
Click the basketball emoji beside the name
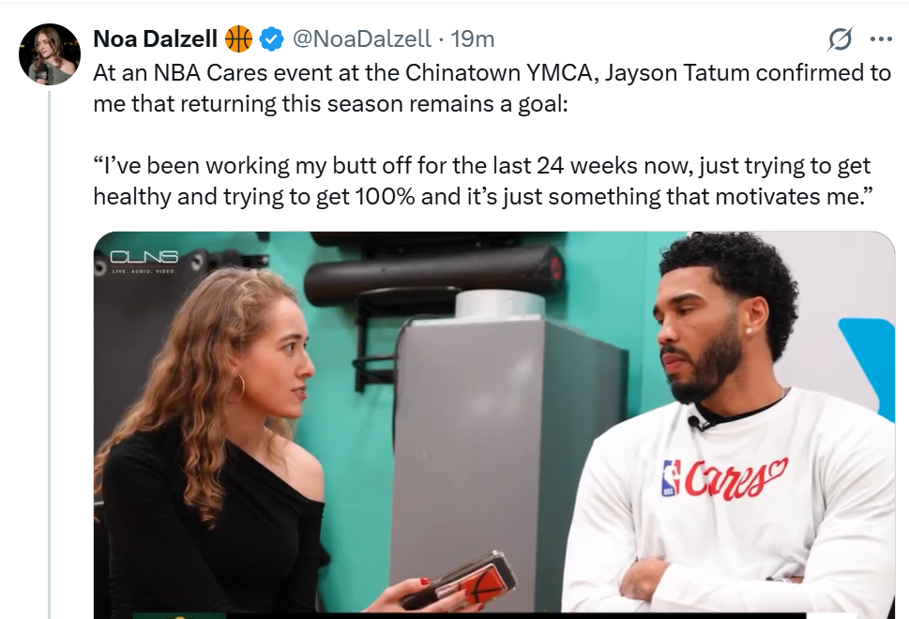coord(239,39)
